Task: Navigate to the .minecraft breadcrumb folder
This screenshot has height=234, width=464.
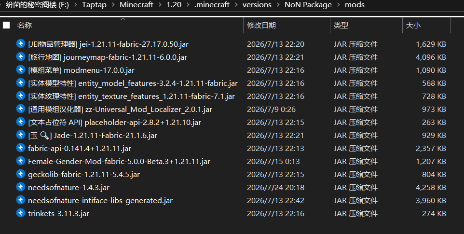Action: 212,5
